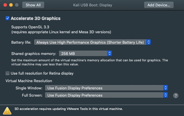Open the Battery life dropdown

tap(92, 42)
